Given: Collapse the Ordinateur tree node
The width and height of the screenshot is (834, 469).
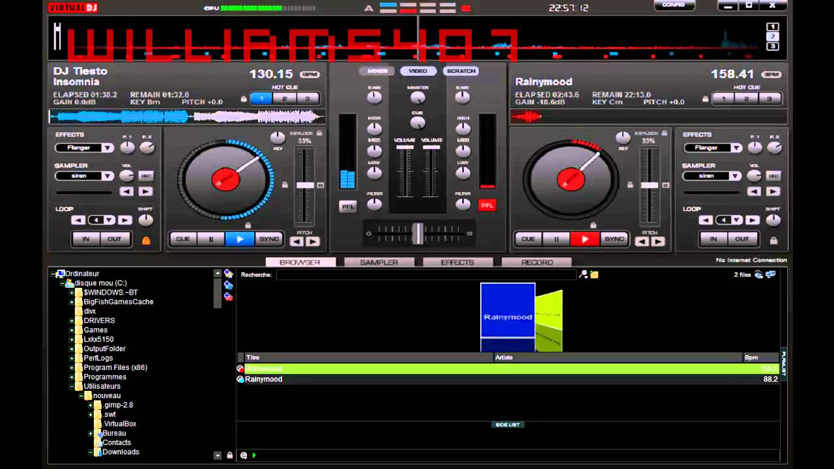Looking at the screenshot, I should (53, 274).
